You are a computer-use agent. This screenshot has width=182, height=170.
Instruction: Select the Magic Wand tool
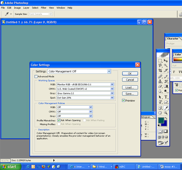[166, 66]
